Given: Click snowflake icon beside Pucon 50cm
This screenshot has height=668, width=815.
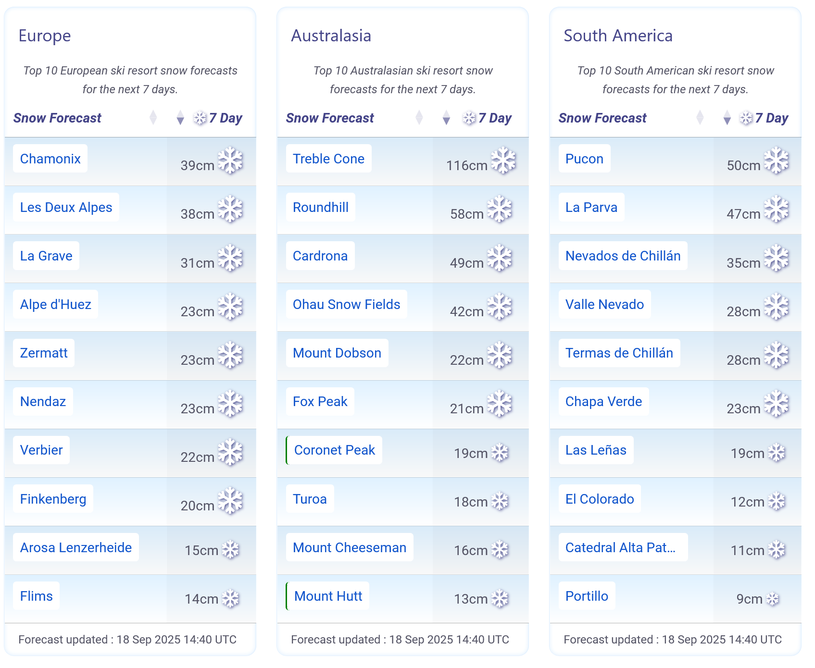Looking at the screenshot, I should (x=776, y=161).
